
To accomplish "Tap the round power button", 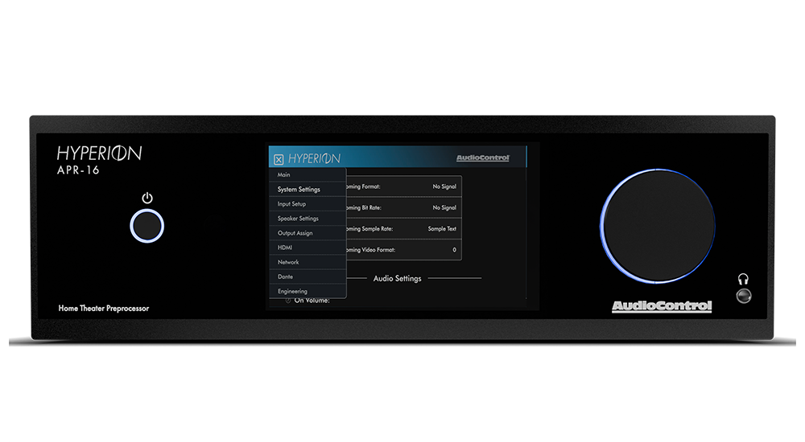I will click(x=147, y=226).
